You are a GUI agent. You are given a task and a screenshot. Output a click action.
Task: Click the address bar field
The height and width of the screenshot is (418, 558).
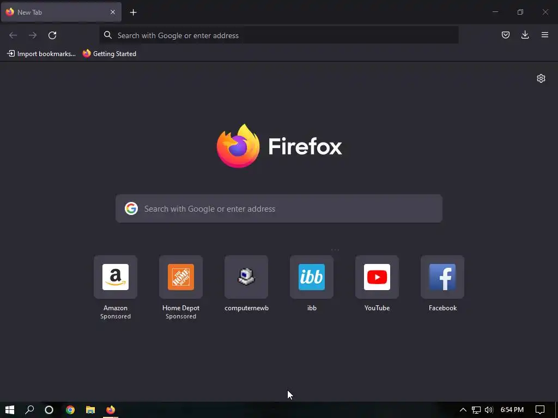[278, 35]
